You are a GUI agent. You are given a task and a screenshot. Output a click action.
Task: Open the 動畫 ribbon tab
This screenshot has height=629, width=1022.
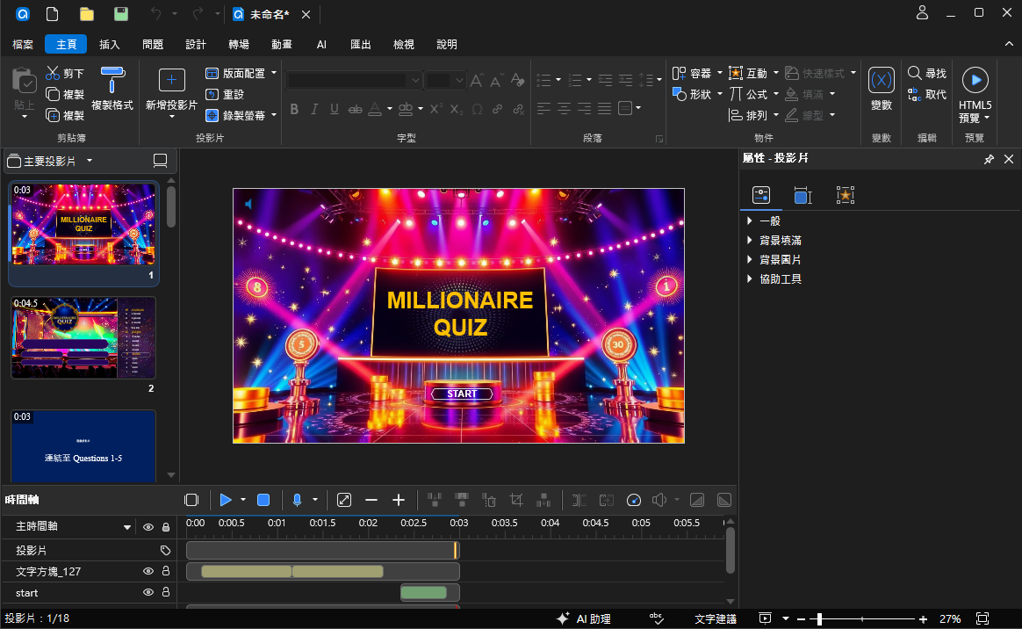click(x=282, y=44)
